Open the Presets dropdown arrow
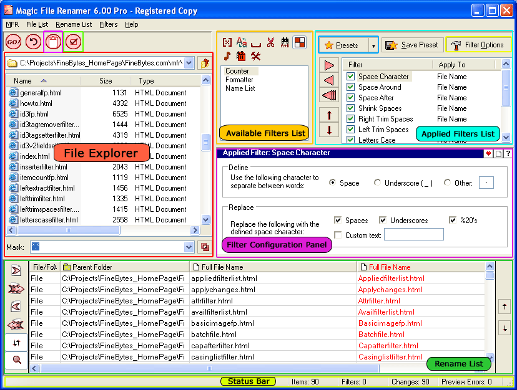The height and width of the screenshot is (390, 517). tap(373, 45)
